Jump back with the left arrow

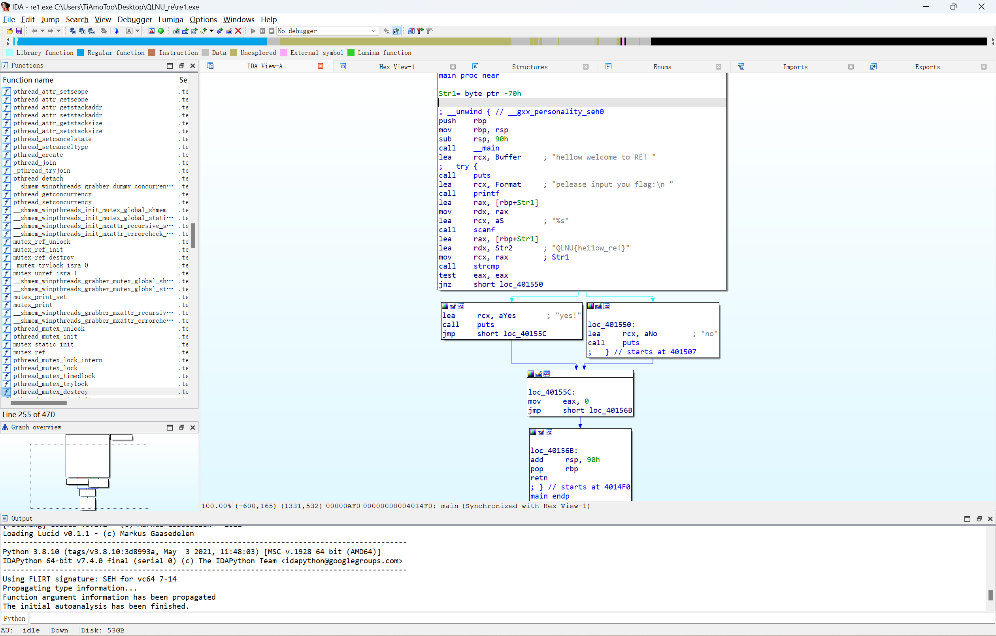34,30
